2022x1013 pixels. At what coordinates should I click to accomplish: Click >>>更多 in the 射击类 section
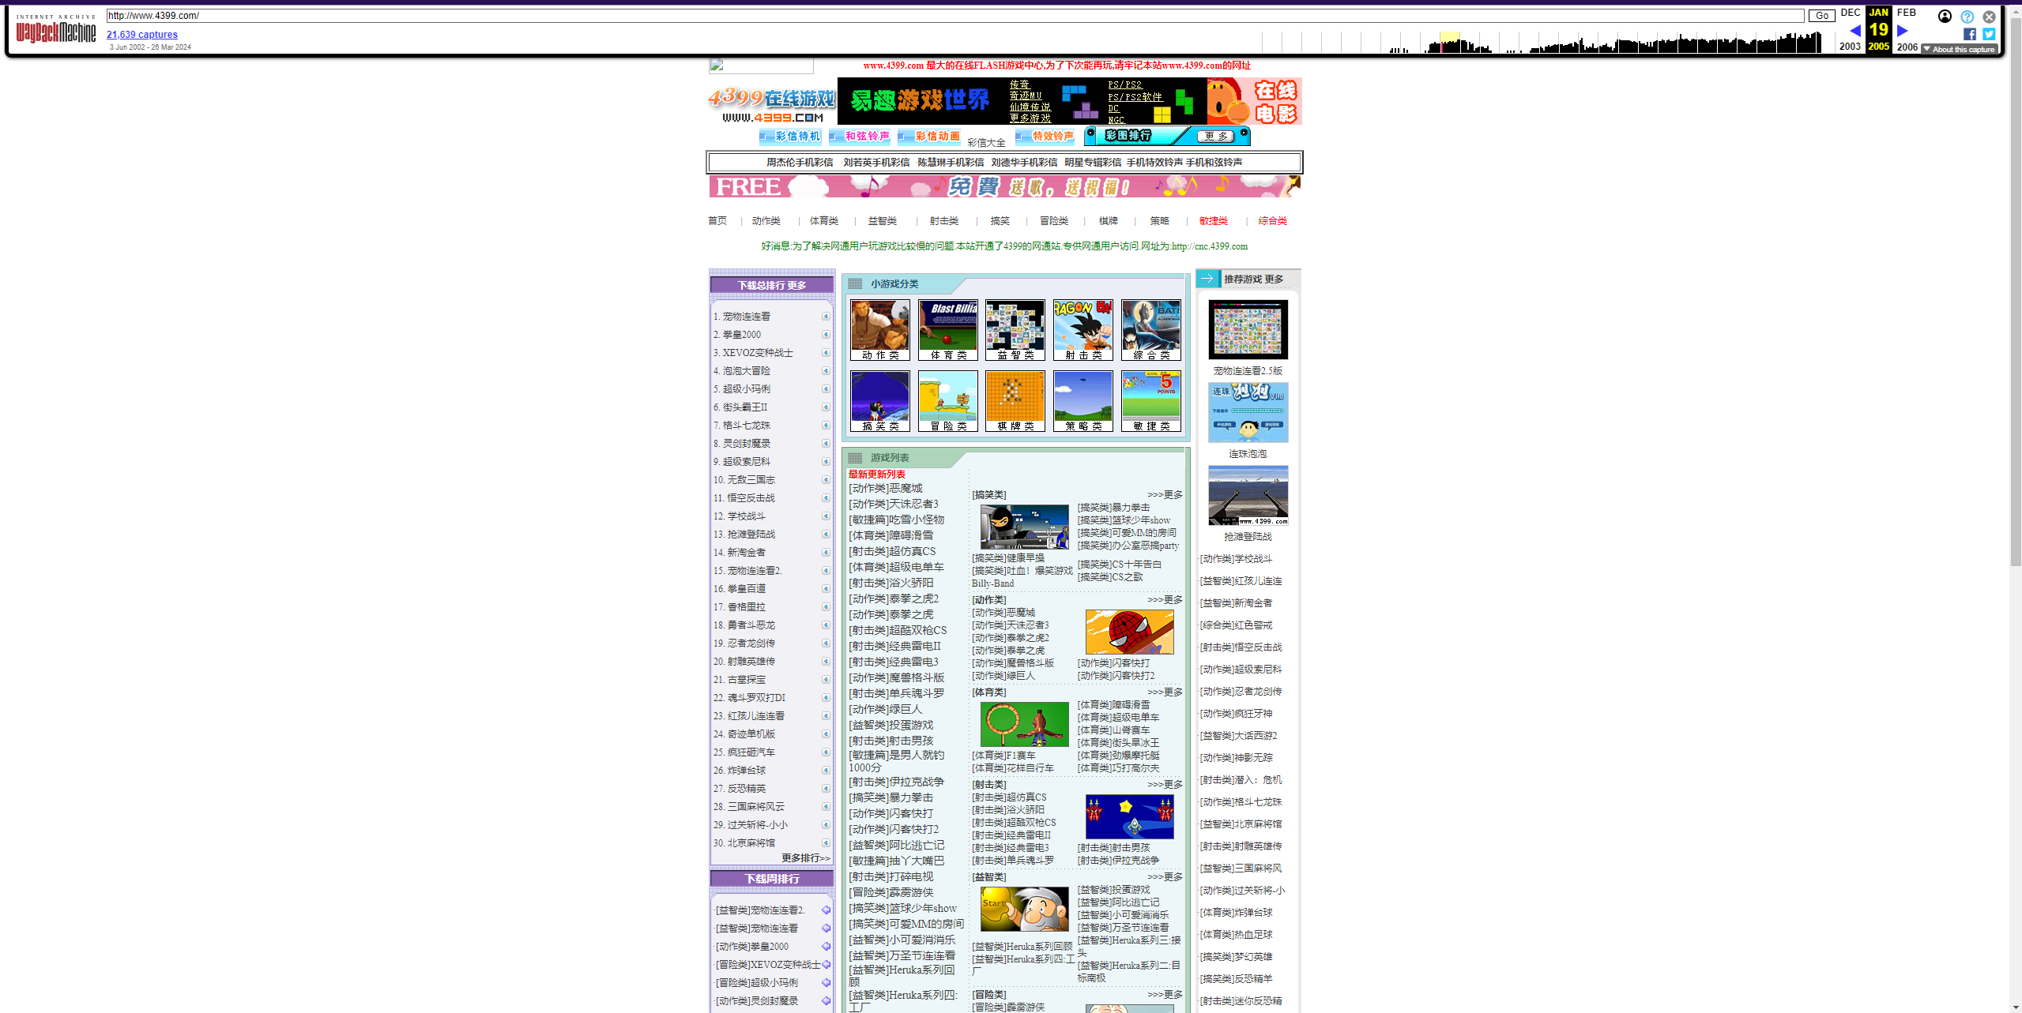coord(1165,785)
